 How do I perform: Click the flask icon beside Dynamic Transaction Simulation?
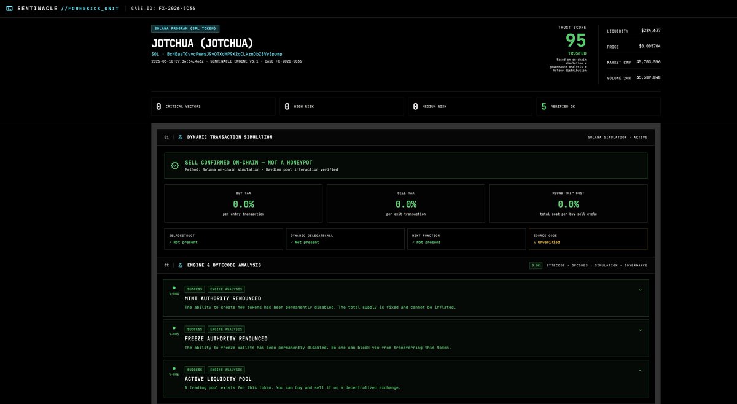181,137
